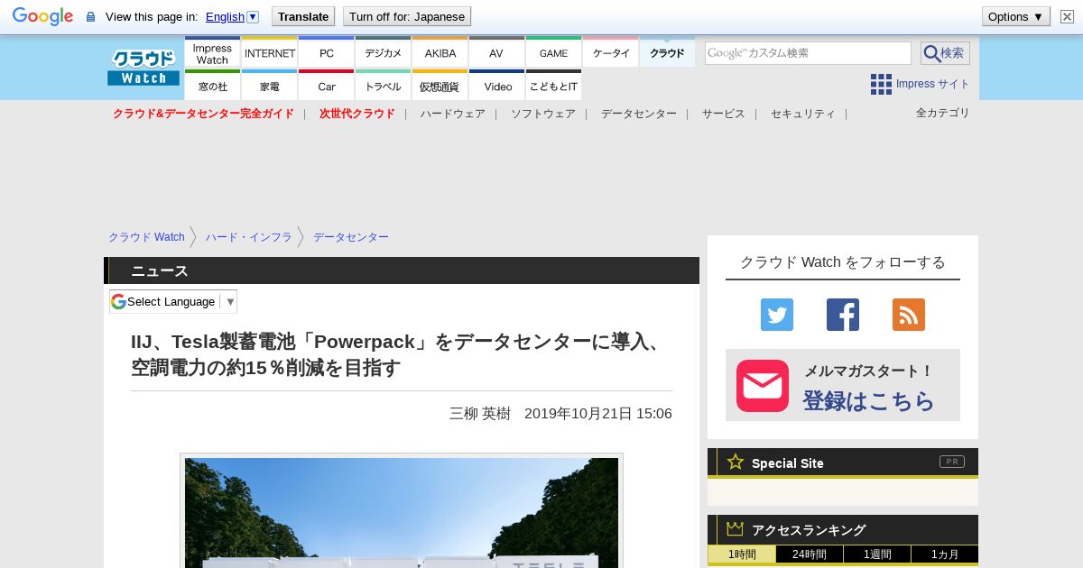
Task: Select the 1週間 ranking tab
Action: [x=877, y=554]
